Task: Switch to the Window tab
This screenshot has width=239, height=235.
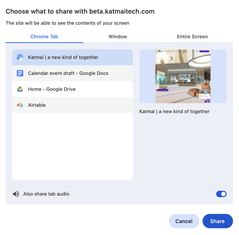Action: (118, 37)
